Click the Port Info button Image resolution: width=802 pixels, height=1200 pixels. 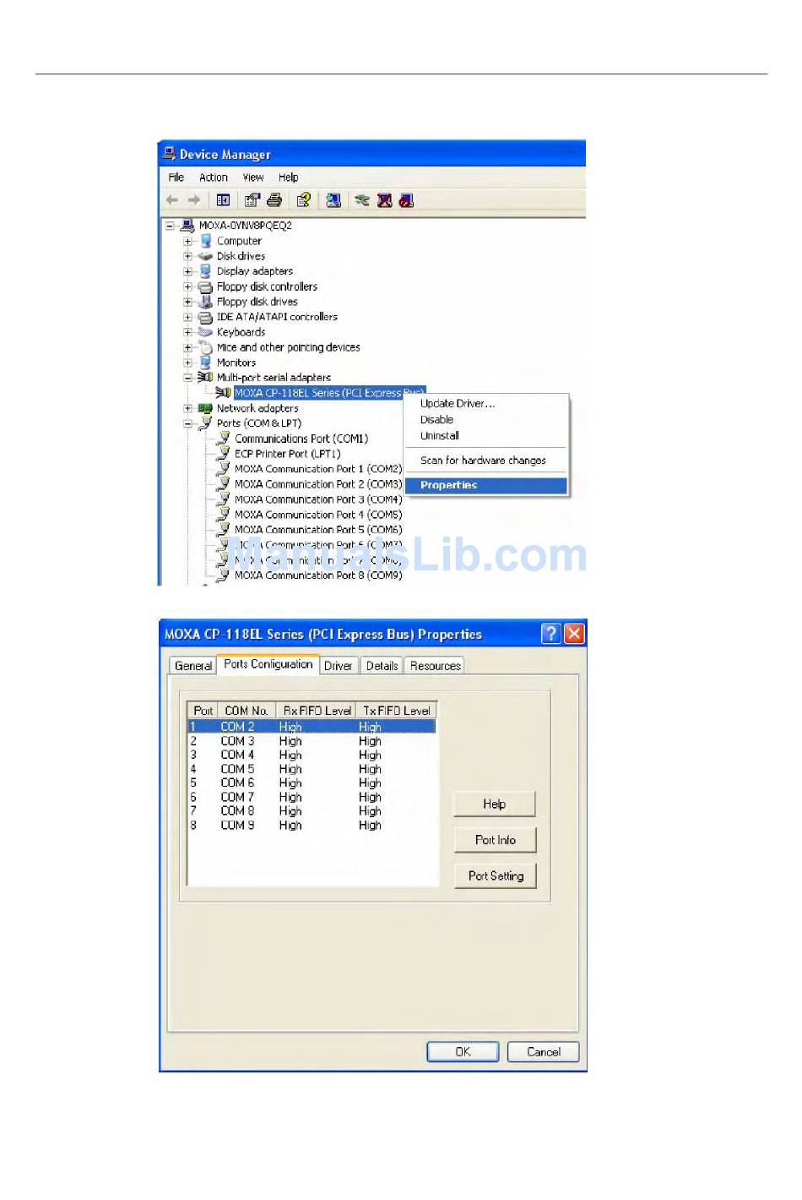(x=495, y=840)
